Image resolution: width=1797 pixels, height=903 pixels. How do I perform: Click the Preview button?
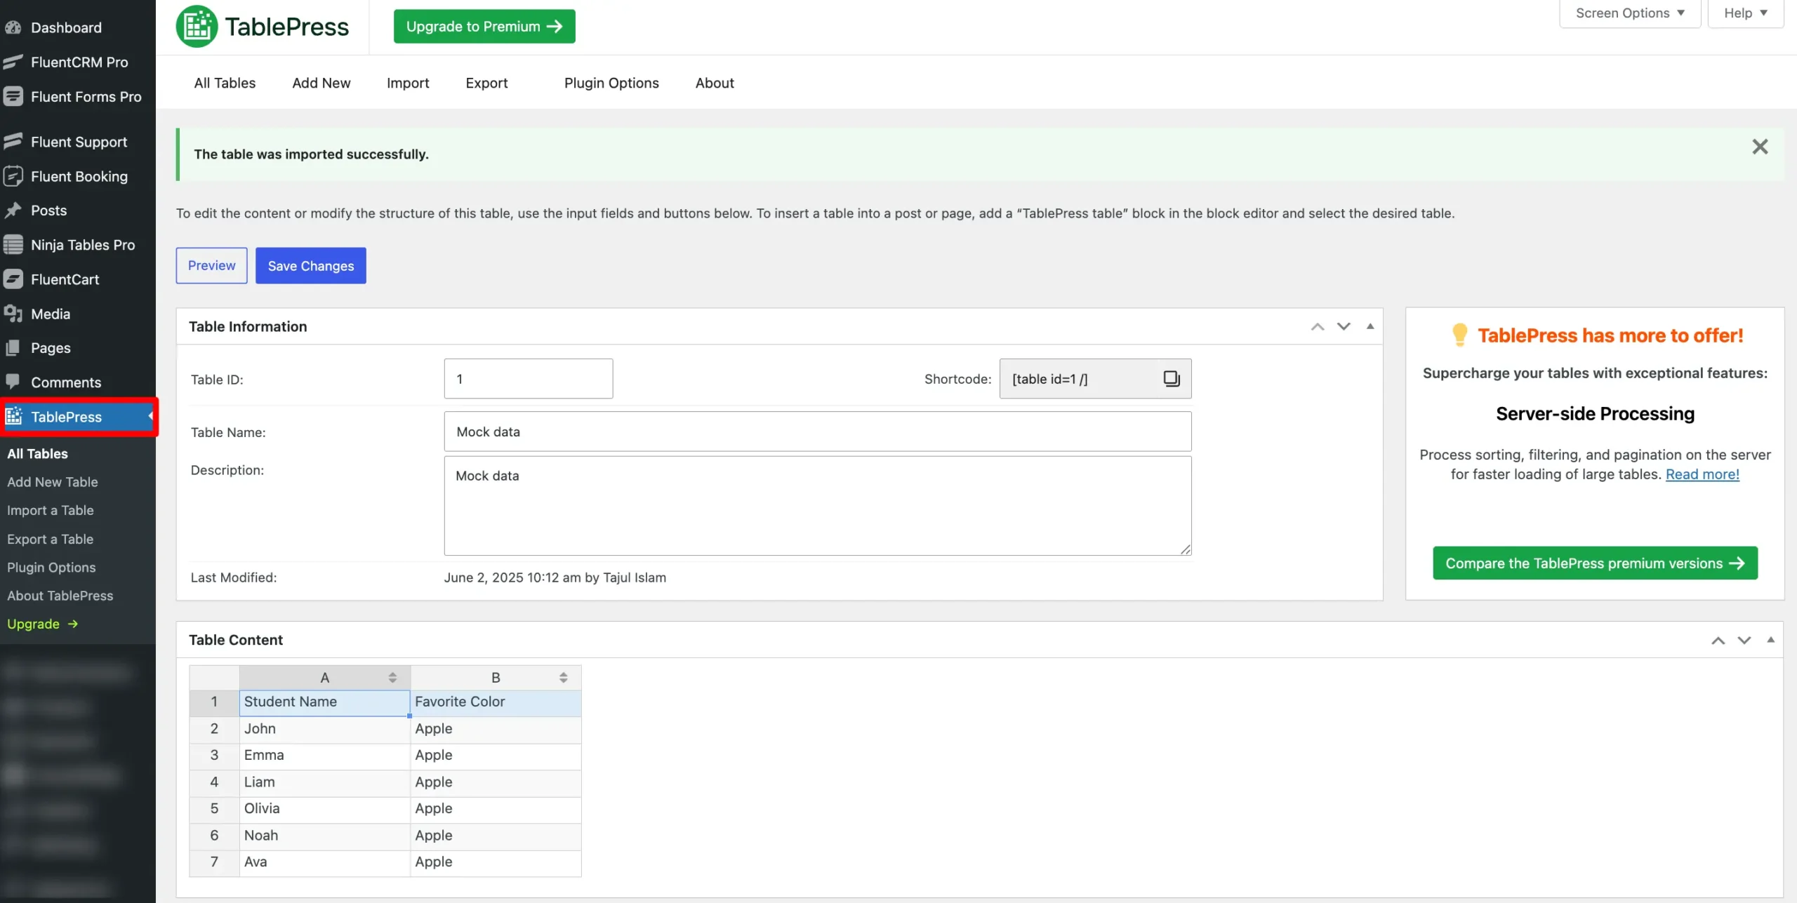point(211,265)
